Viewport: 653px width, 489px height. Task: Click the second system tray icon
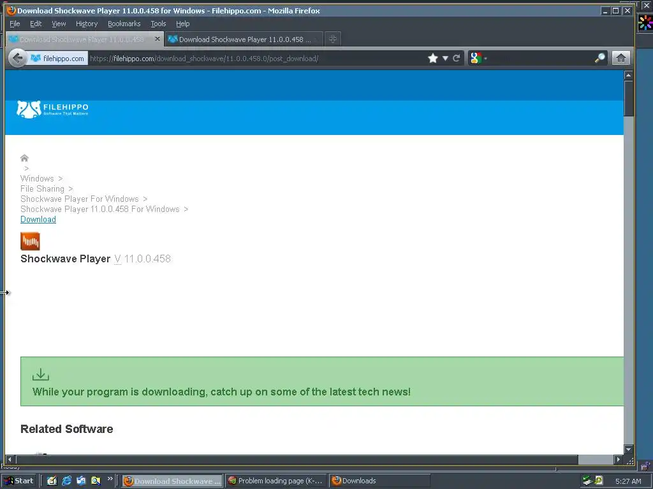coord(599,481)
